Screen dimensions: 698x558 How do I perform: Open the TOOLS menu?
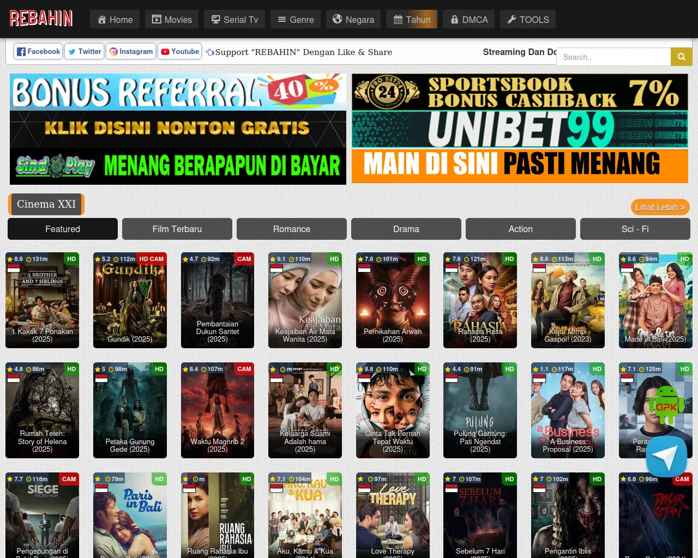(528, 20)
